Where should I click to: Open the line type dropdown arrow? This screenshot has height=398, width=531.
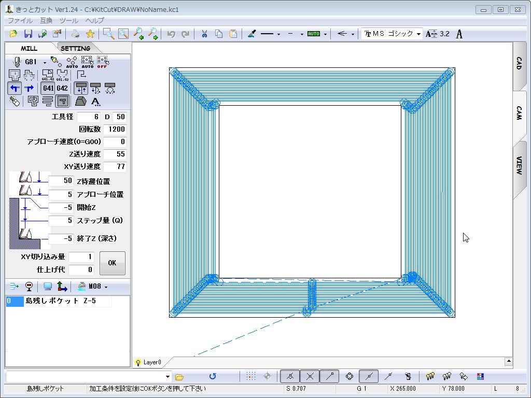(278, 34)
